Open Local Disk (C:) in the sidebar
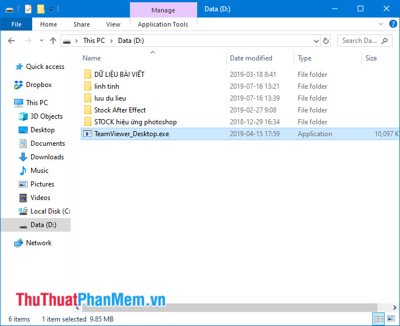Screen dimensions: 400x326 (45, 211)
